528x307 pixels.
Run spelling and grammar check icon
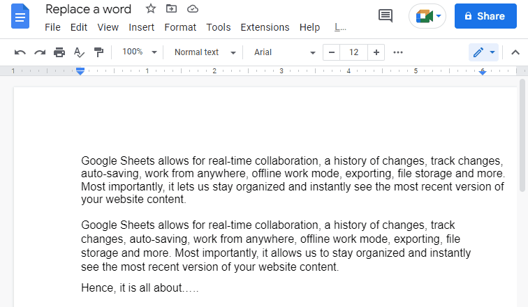tap(79, 52)
